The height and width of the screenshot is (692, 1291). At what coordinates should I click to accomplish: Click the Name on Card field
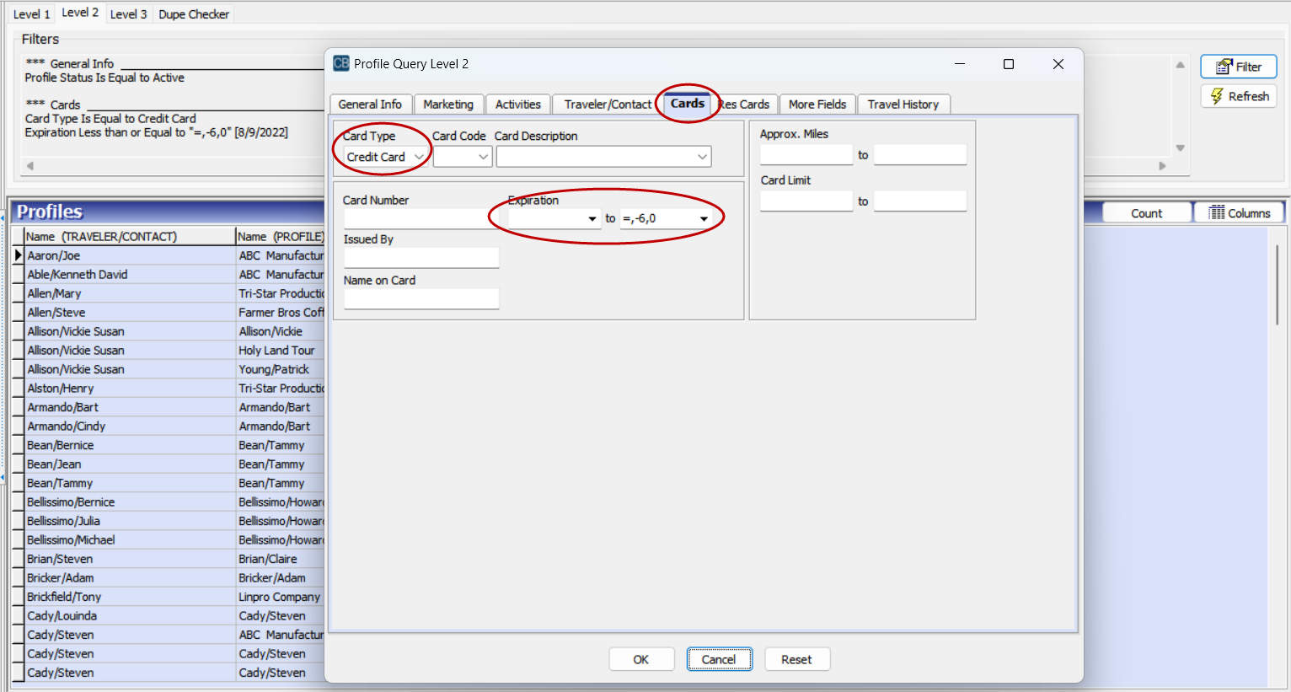click(421, 298)
